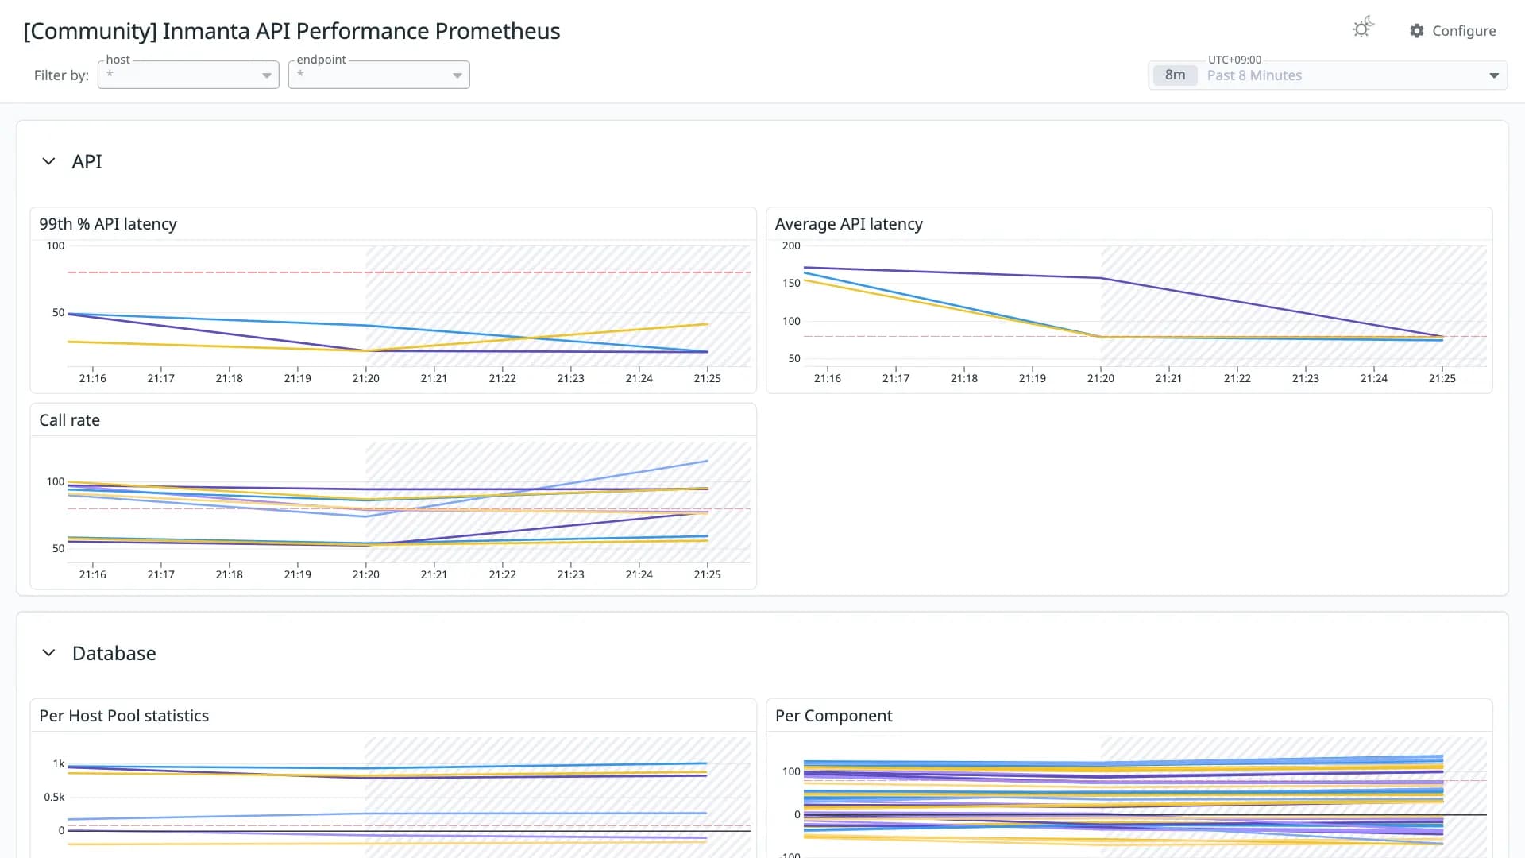Open the host filter dropdown
Image resolution: width=1525 pixels, height=858 pixels.
tap(188, 75)
